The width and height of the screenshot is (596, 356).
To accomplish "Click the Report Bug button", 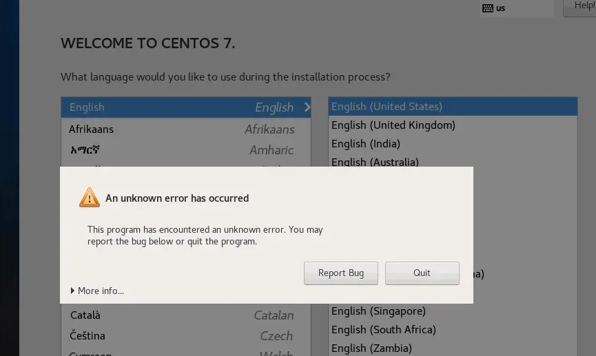I will [x=340, y=273].
